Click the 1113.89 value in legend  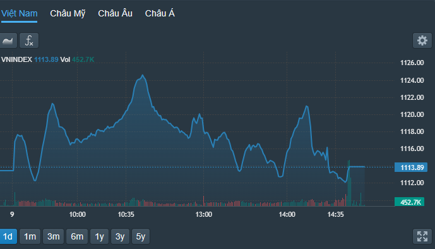click(46, 59)
